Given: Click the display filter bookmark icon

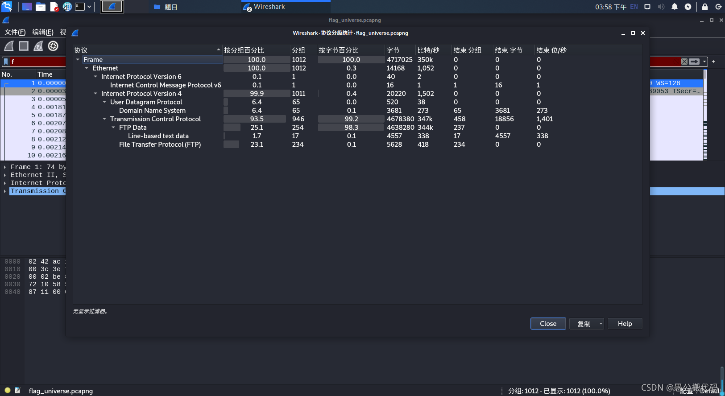Looking at the screenshot, I should coord(6,62).
